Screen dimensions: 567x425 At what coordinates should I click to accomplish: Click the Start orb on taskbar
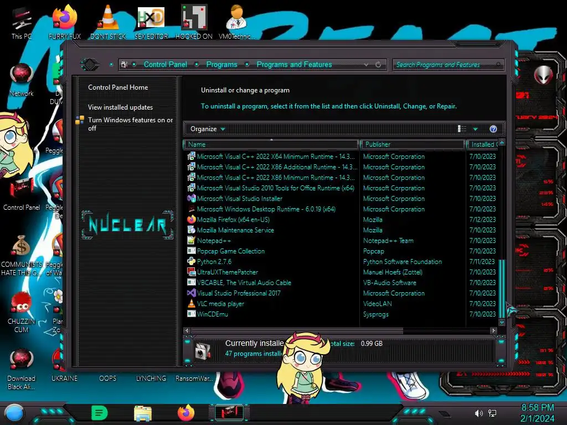click(14, 413)
